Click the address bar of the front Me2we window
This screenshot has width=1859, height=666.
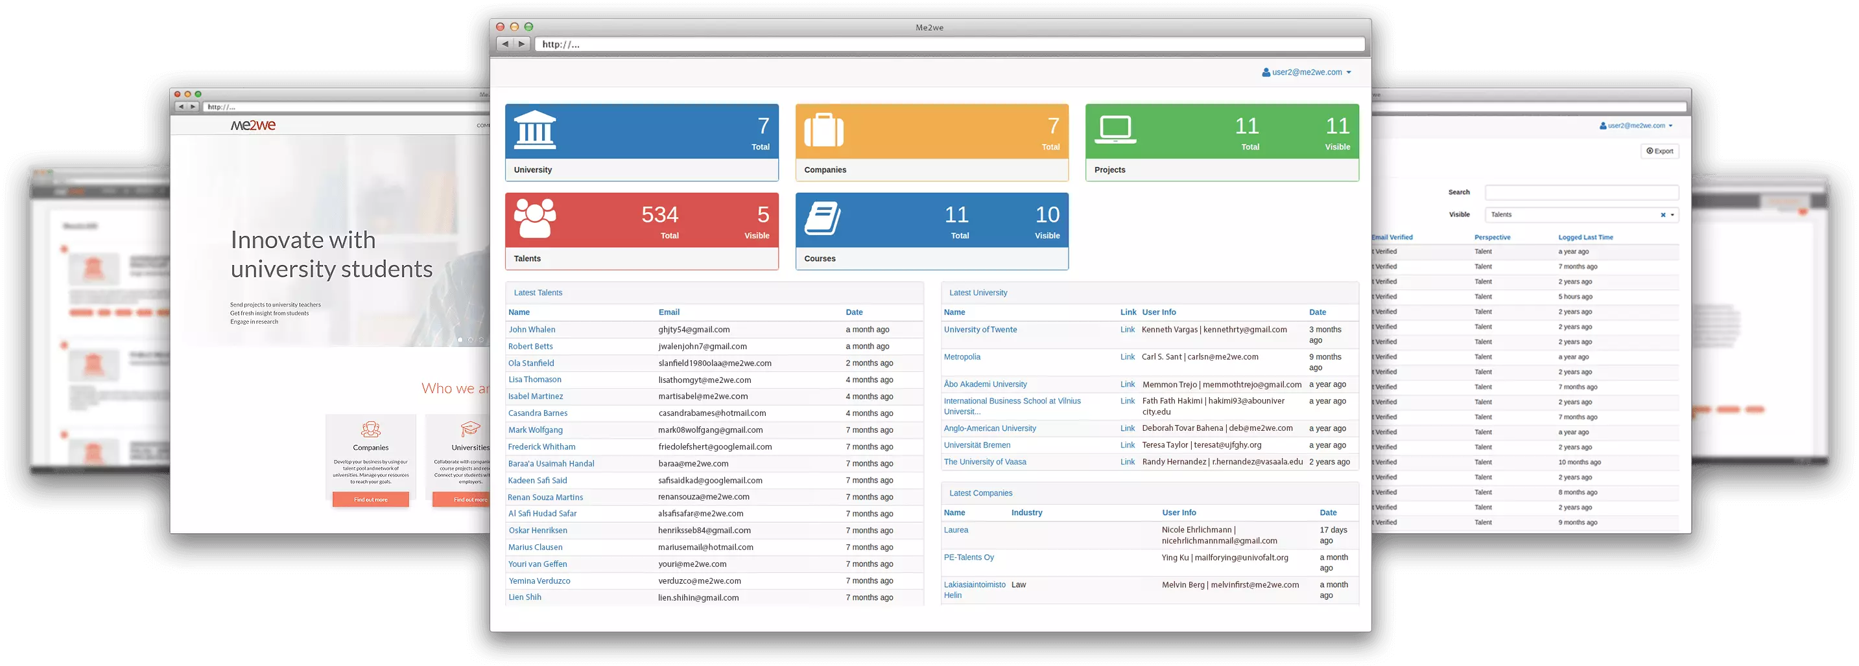[x=950, y=44]
